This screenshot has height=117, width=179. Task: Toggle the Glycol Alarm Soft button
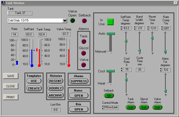(x=144, y=107)
